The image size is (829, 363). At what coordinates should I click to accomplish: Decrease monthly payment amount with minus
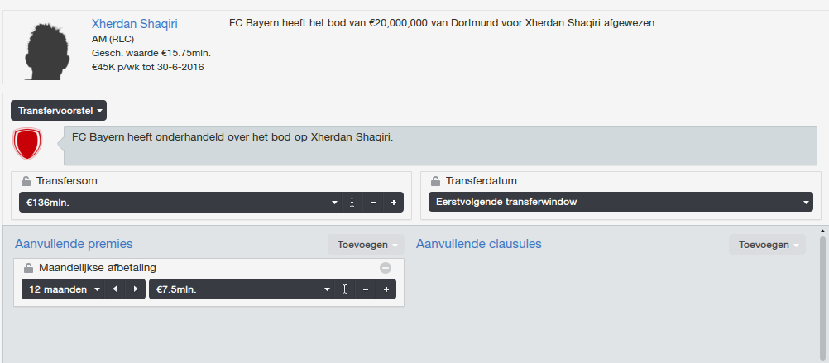[x=366, y=289]
